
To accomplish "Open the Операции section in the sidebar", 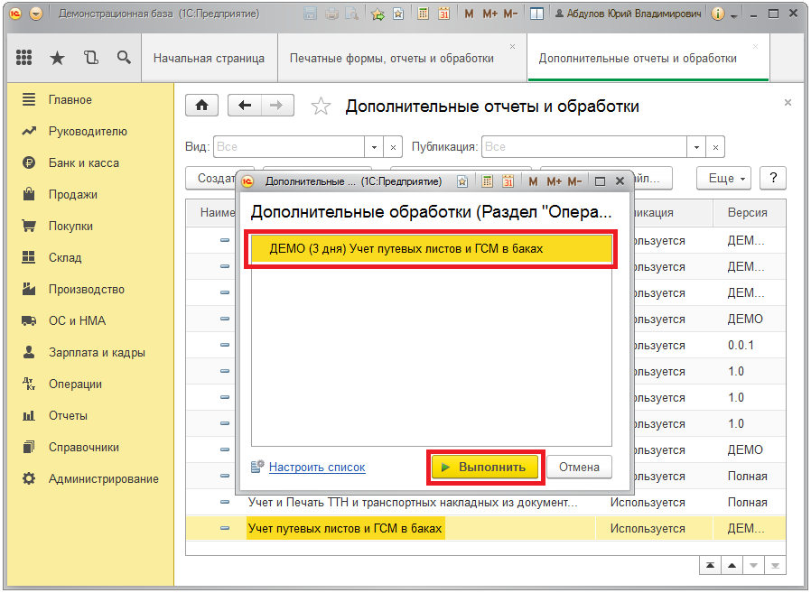I will [x=75, y=384].
